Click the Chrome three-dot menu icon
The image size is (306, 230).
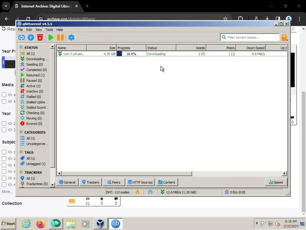tap(299, 19)
